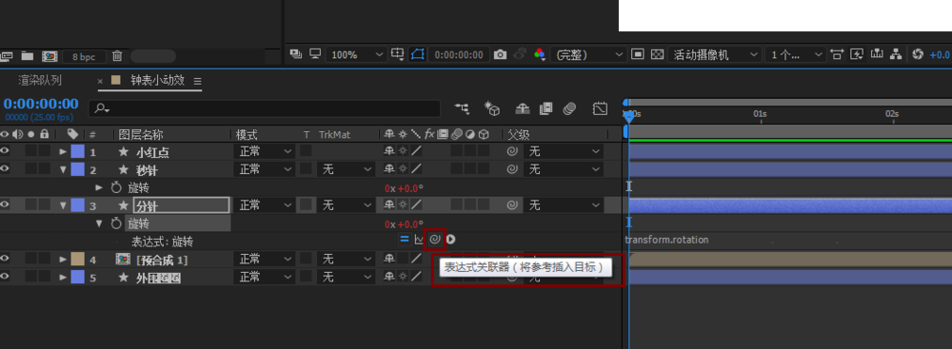Screen dimensions: 952x349
Task: Toggle 分针 rotation stopwatch
Action: [116, 224]
